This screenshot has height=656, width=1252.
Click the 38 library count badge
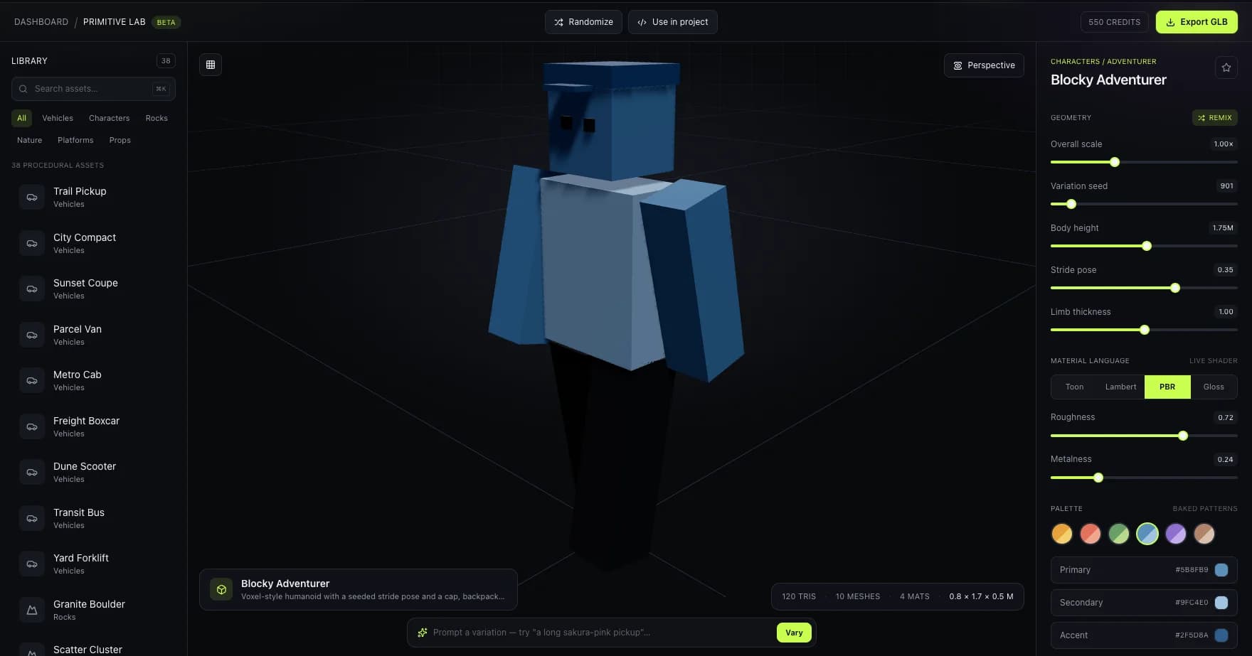(166, 60)
